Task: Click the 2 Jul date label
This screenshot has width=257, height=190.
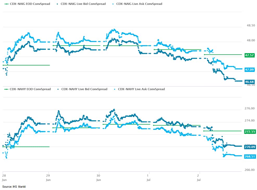Action: pos(199,176)
